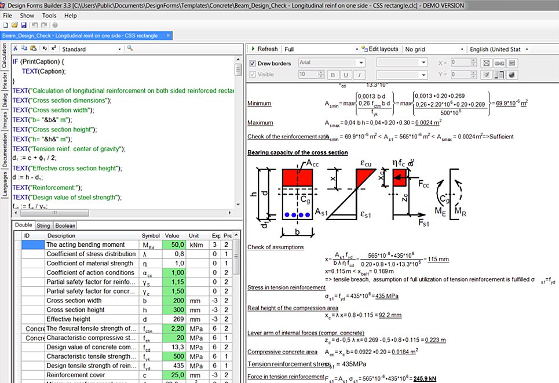Image resolution: width=559 pixels, height=383 pixels.
Task: Click the vertical scrollbar thumb of the code editor
Action: [238, 69]
